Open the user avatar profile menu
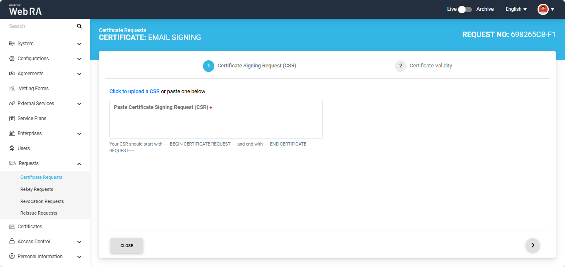 point(545,9)
